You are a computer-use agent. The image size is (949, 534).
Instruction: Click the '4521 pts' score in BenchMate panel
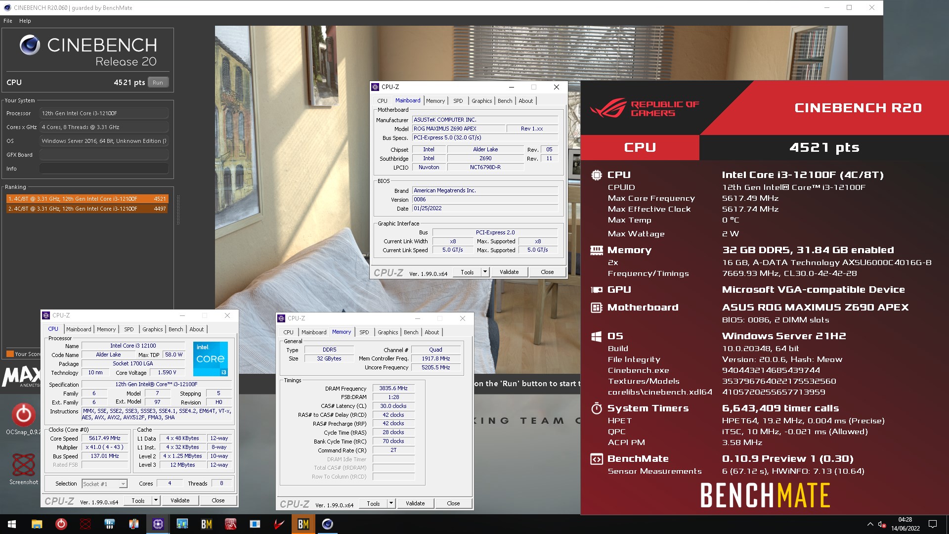click(824, 147)
